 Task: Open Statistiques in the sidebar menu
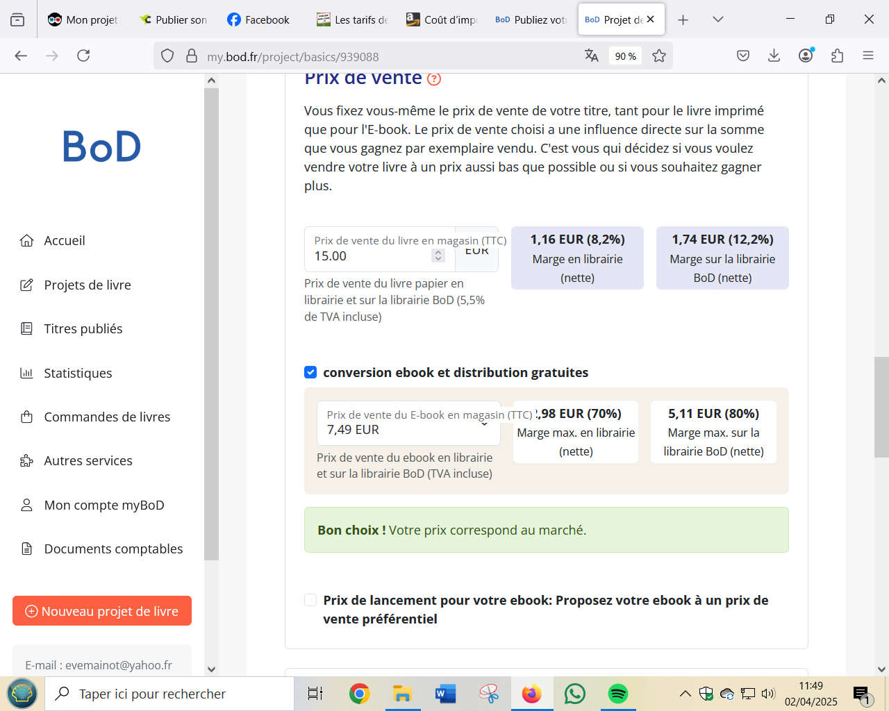(x=78, y=374)
